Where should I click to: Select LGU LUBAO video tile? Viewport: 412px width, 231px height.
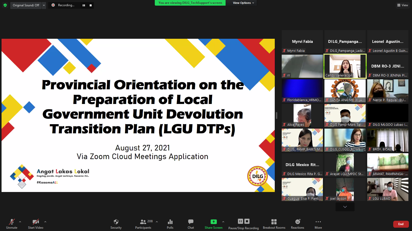tap(388, 189)
